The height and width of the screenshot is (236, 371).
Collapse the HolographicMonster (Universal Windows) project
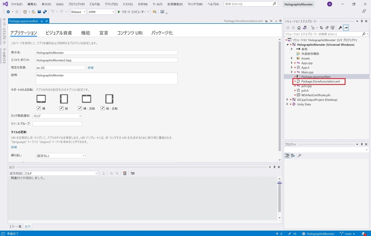tap(287, 44)
